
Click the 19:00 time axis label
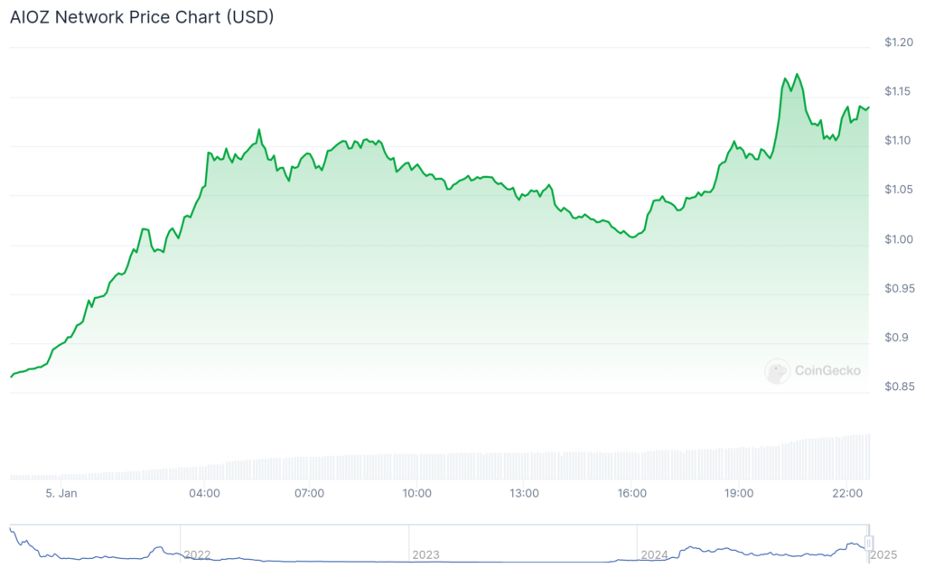[x=739, y=493]
